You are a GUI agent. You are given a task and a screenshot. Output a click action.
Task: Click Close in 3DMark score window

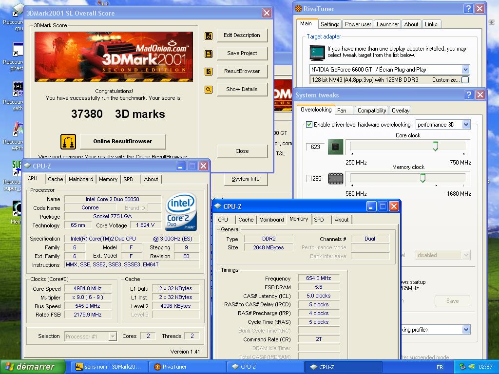click(242, 151)
